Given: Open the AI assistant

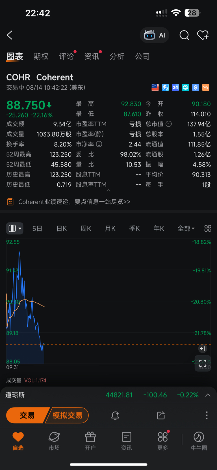Looking at the screenshot, I should 155,35.
